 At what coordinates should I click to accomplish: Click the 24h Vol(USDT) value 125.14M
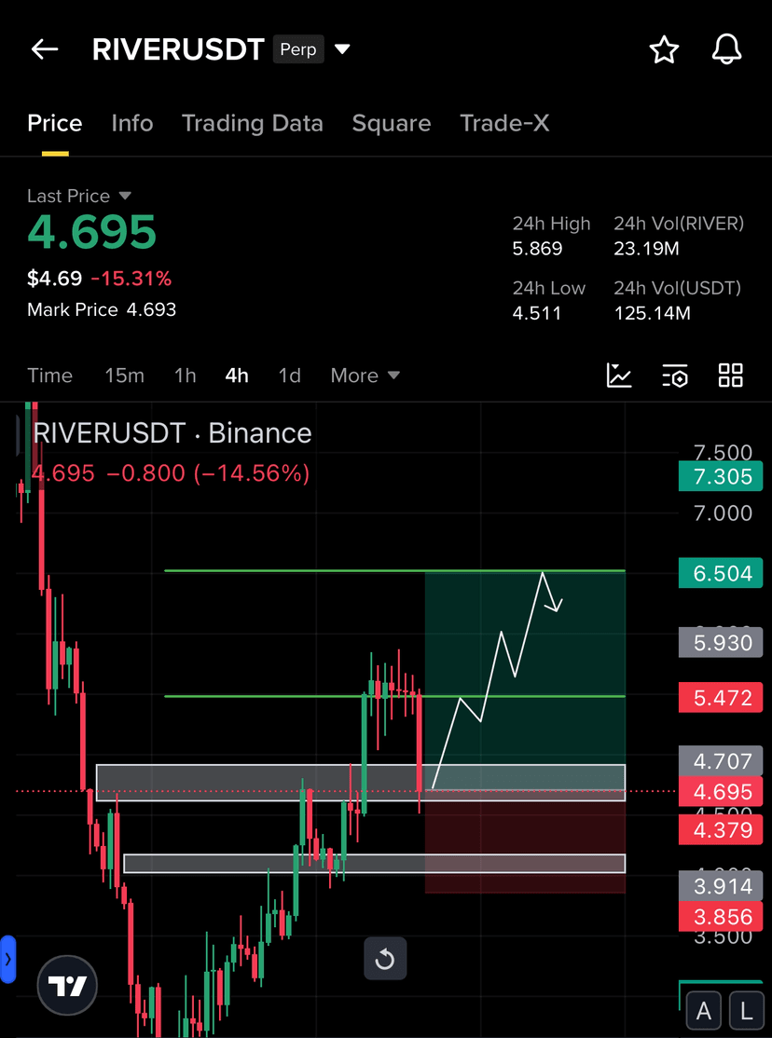tap(652, 312)
